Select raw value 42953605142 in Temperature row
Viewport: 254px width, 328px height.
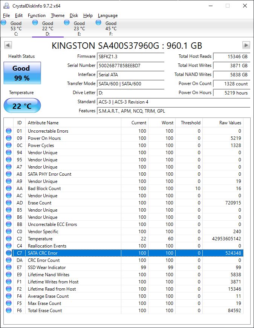coord(226,239)
